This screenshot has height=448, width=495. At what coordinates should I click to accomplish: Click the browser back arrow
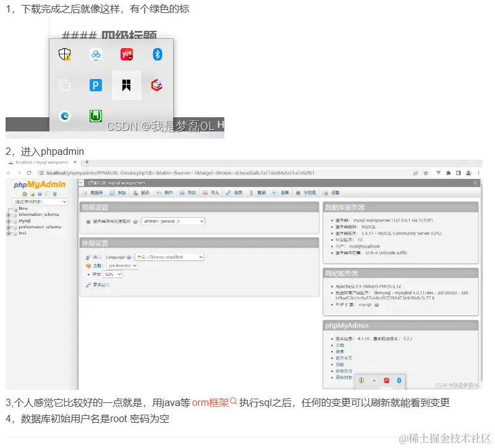pos(9,173)
